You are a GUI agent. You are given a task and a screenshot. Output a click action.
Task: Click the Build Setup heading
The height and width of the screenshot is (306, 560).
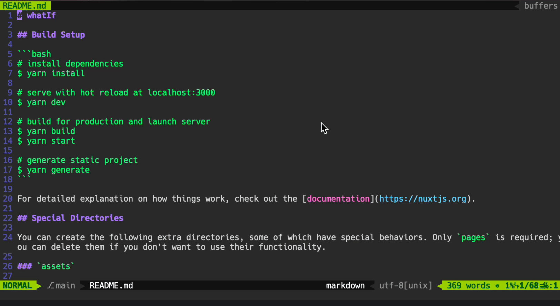click(x=51, y=35)
